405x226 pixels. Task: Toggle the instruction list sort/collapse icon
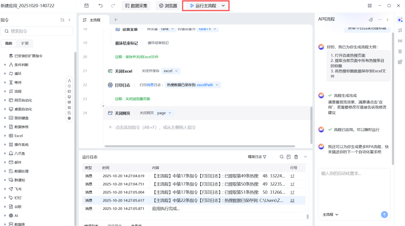pos(62,20)
